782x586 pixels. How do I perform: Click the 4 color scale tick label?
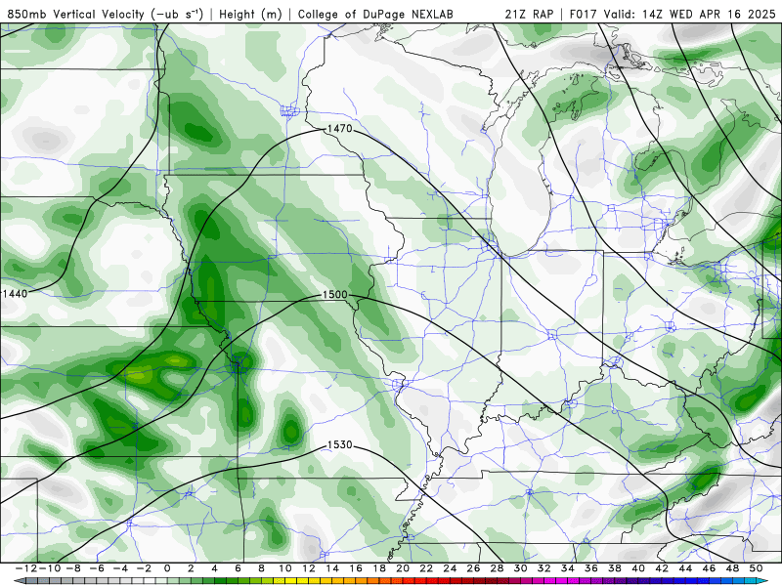pos(214,568)
